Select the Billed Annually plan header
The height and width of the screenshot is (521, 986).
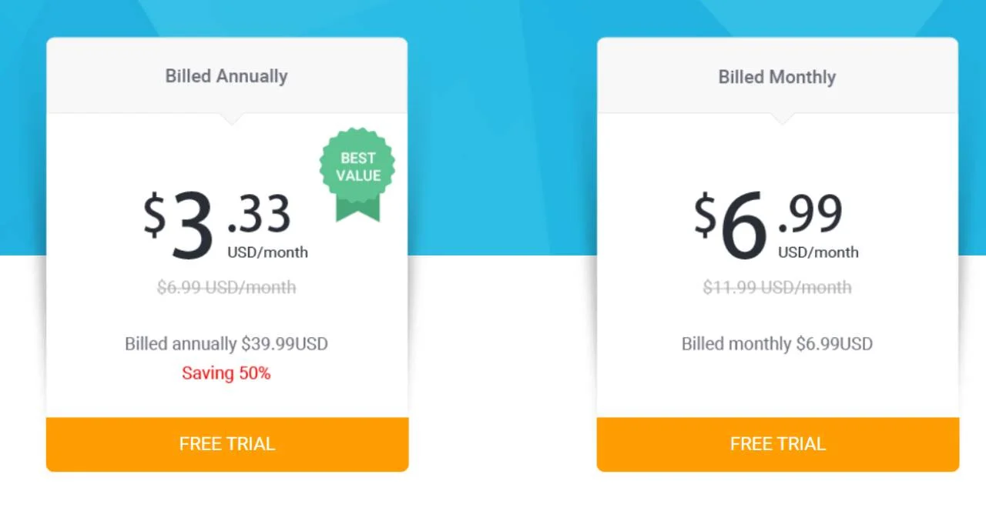tap(226, 76)
